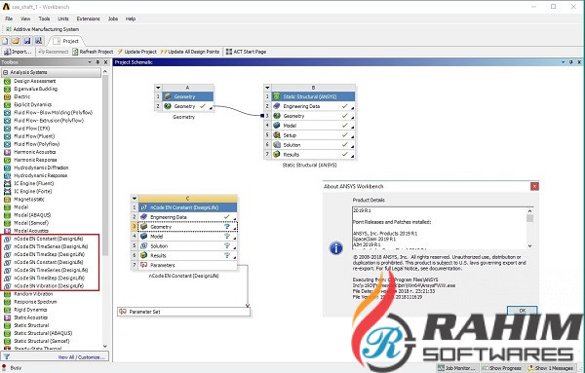
Task: Click the Harmonic Response icon
Action: [x=7, y=160]
